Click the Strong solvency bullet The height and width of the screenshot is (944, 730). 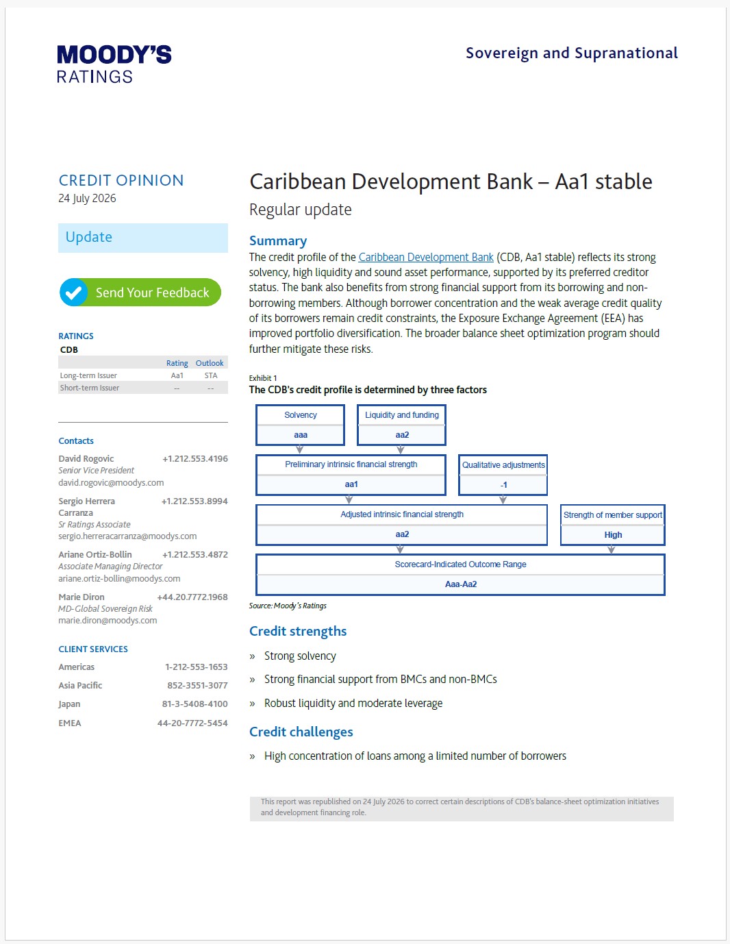(x=300, y=656)
